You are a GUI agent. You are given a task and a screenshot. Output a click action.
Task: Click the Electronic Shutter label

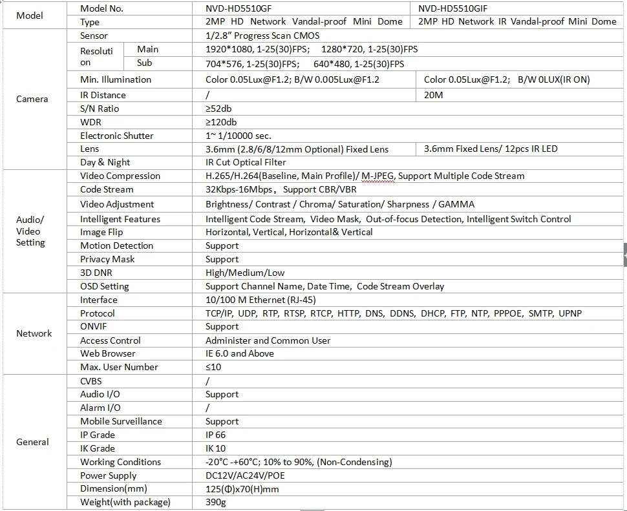coord(117,136)
